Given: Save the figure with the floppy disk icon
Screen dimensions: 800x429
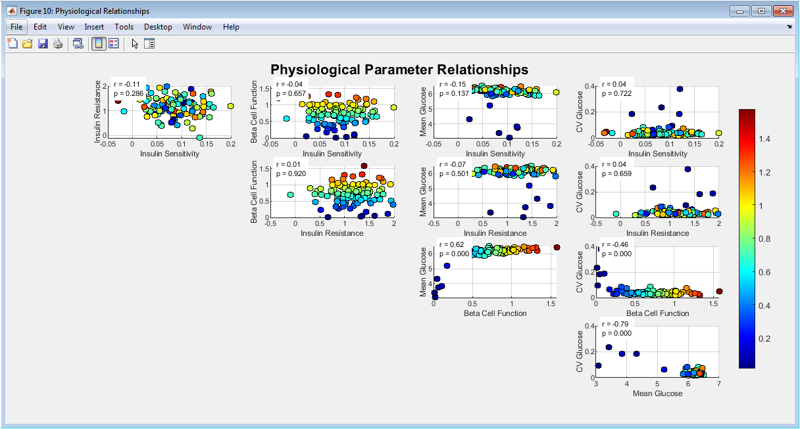Looking at the screenshot, I should point(43,44).
